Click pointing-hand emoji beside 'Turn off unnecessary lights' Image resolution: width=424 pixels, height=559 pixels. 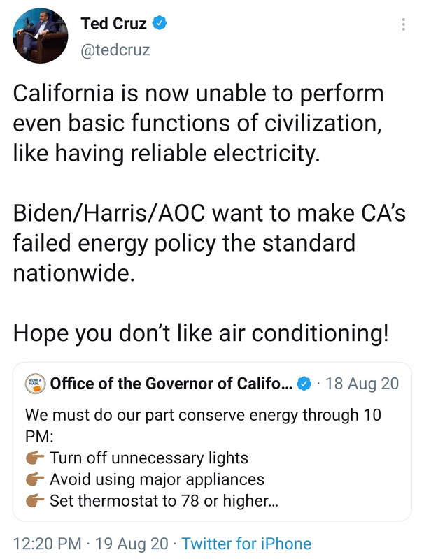pyautogui.click(x=34, y=458)
